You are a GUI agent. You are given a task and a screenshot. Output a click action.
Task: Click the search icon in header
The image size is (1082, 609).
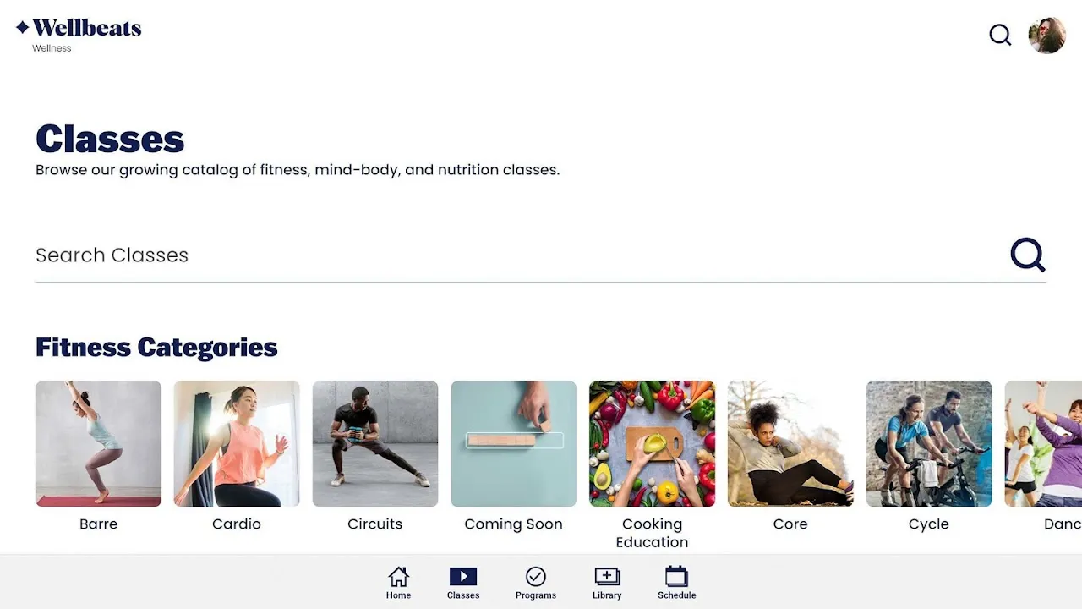click(1000, 35)
